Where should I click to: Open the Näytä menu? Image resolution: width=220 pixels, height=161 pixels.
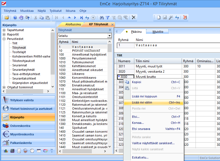[x=42, y=11]
